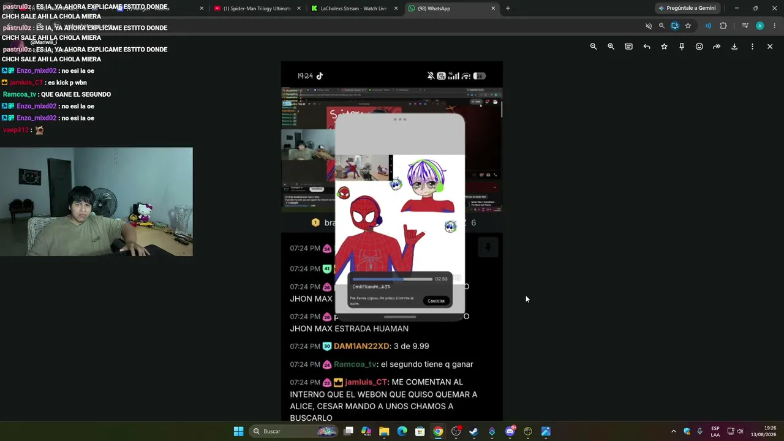Click the username DAM1AN22XD in chat
Image resolution: width=784 pixels, height=441 pixels.
coord(361,346)
